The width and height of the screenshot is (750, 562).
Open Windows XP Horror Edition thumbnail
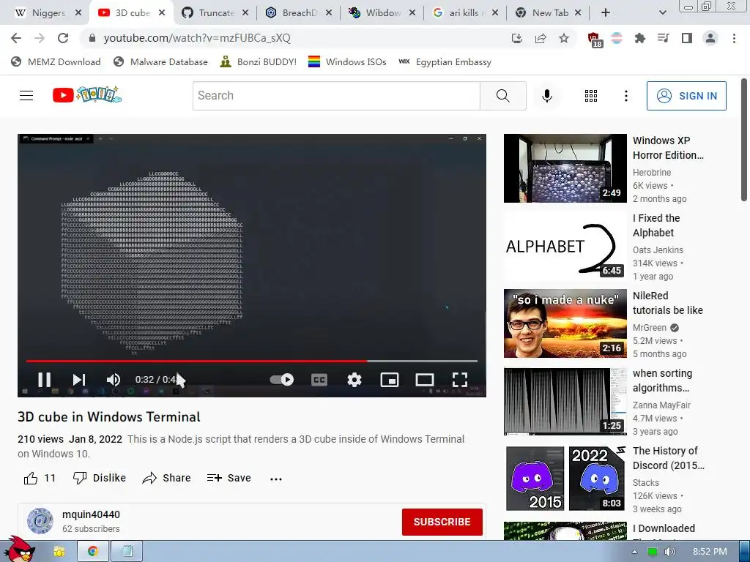pyautogui.click(x=565, y=168)
